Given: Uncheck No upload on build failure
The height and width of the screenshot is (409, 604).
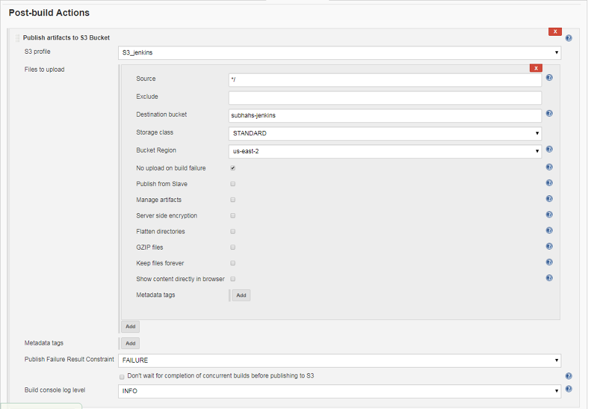Looking at the screenshot, I should point(232,167).
